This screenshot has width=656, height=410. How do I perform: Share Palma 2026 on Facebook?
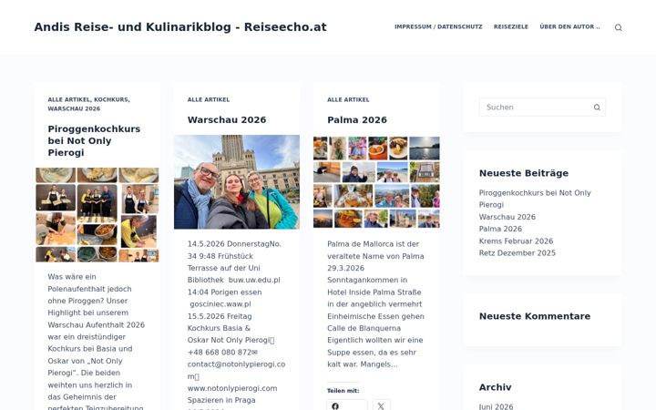[x=347, y=405]
